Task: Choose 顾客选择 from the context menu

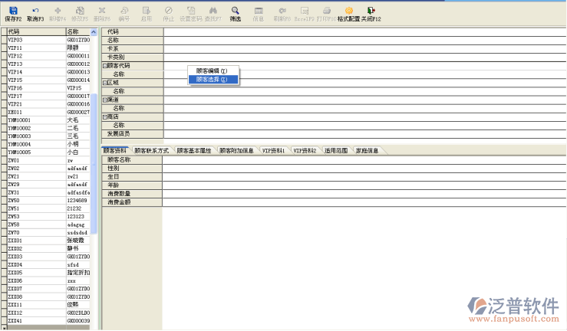Action: pyautogui.click(x=212, y=79)
